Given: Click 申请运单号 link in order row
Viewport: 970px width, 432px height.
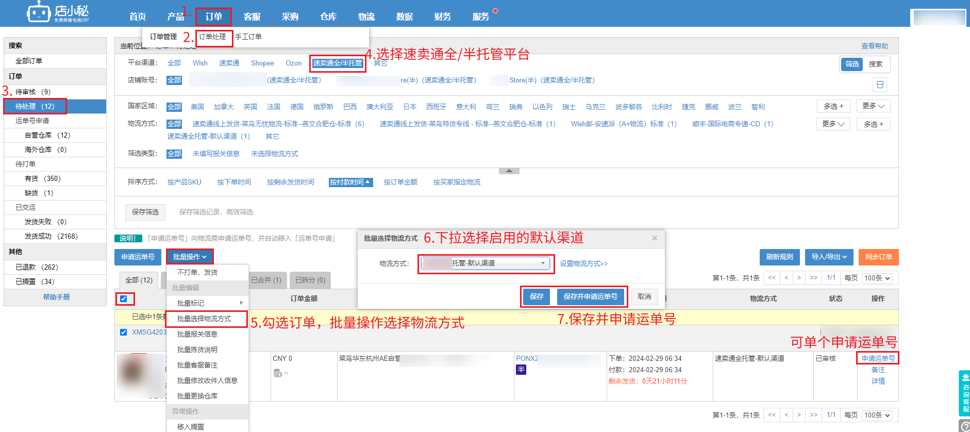Looking at the screenshot, I should point(878,358).
